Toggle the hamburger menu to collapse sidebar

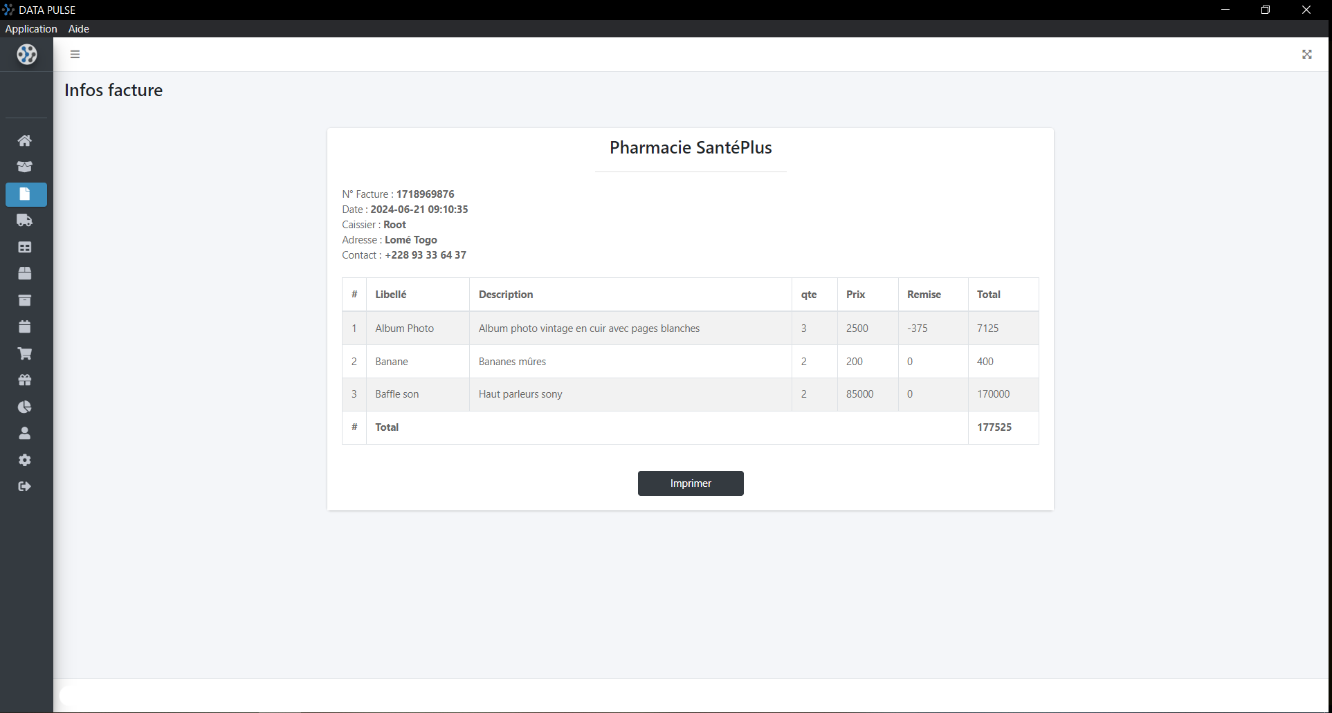[x=75, y=54]
